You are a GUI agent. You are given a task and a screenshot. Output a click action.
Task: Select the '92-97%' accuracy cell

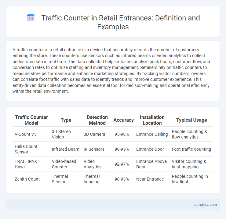pos(123,164)
